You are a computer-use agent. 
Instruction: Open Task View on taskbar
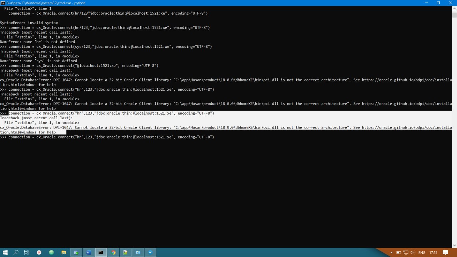27,252
